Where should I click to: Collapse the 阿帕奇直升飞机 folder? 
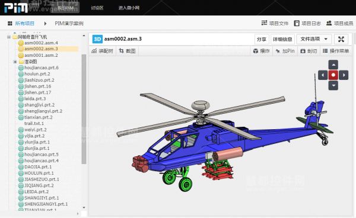9,37
